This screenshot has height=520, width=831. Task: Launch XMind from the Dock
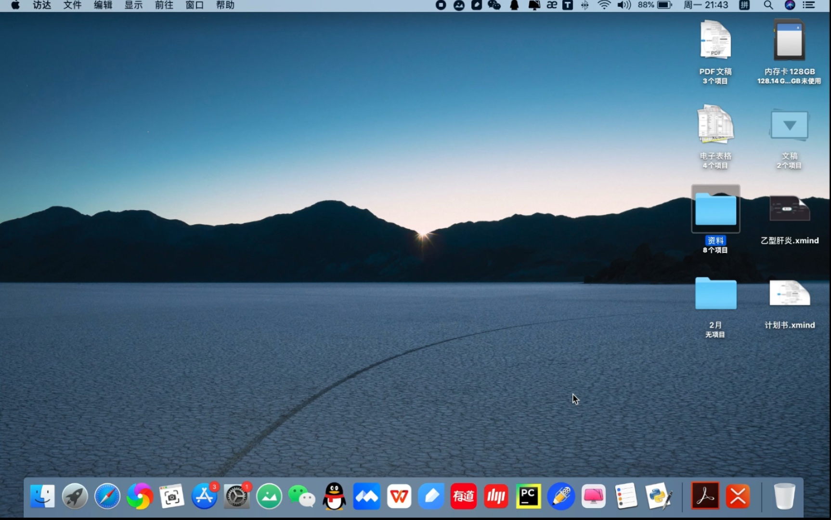click(738, 496)
